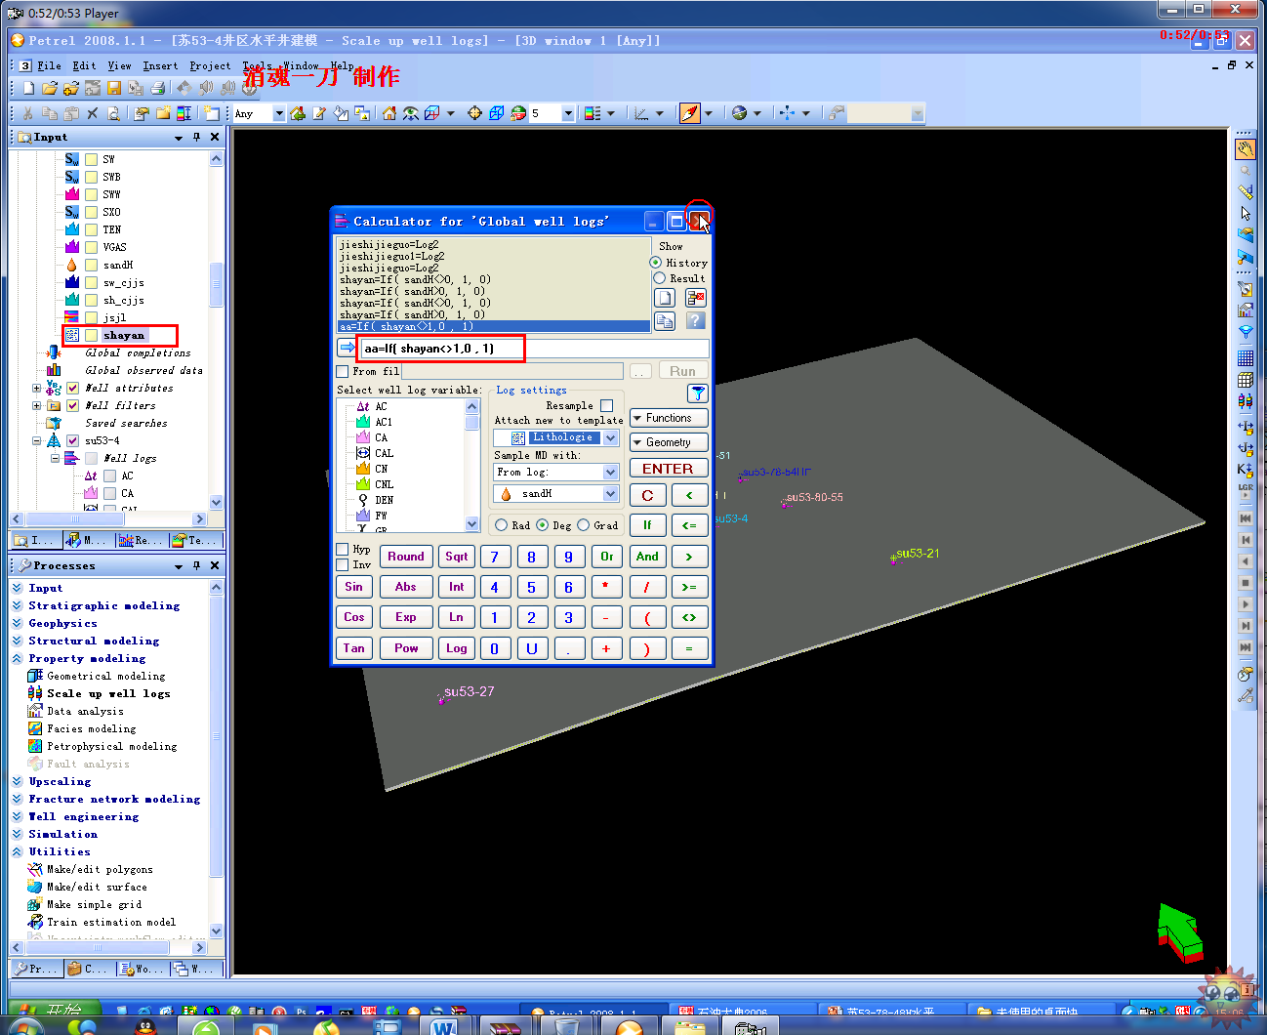
Task: Open the Functions dropdown button
Action: [x=669, y=418]
